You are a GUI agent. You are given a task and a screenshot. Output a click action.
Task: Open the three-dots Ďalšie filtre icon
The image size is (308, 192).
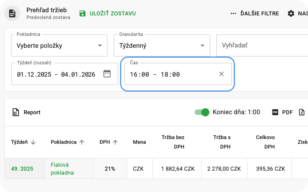[233, 13]
